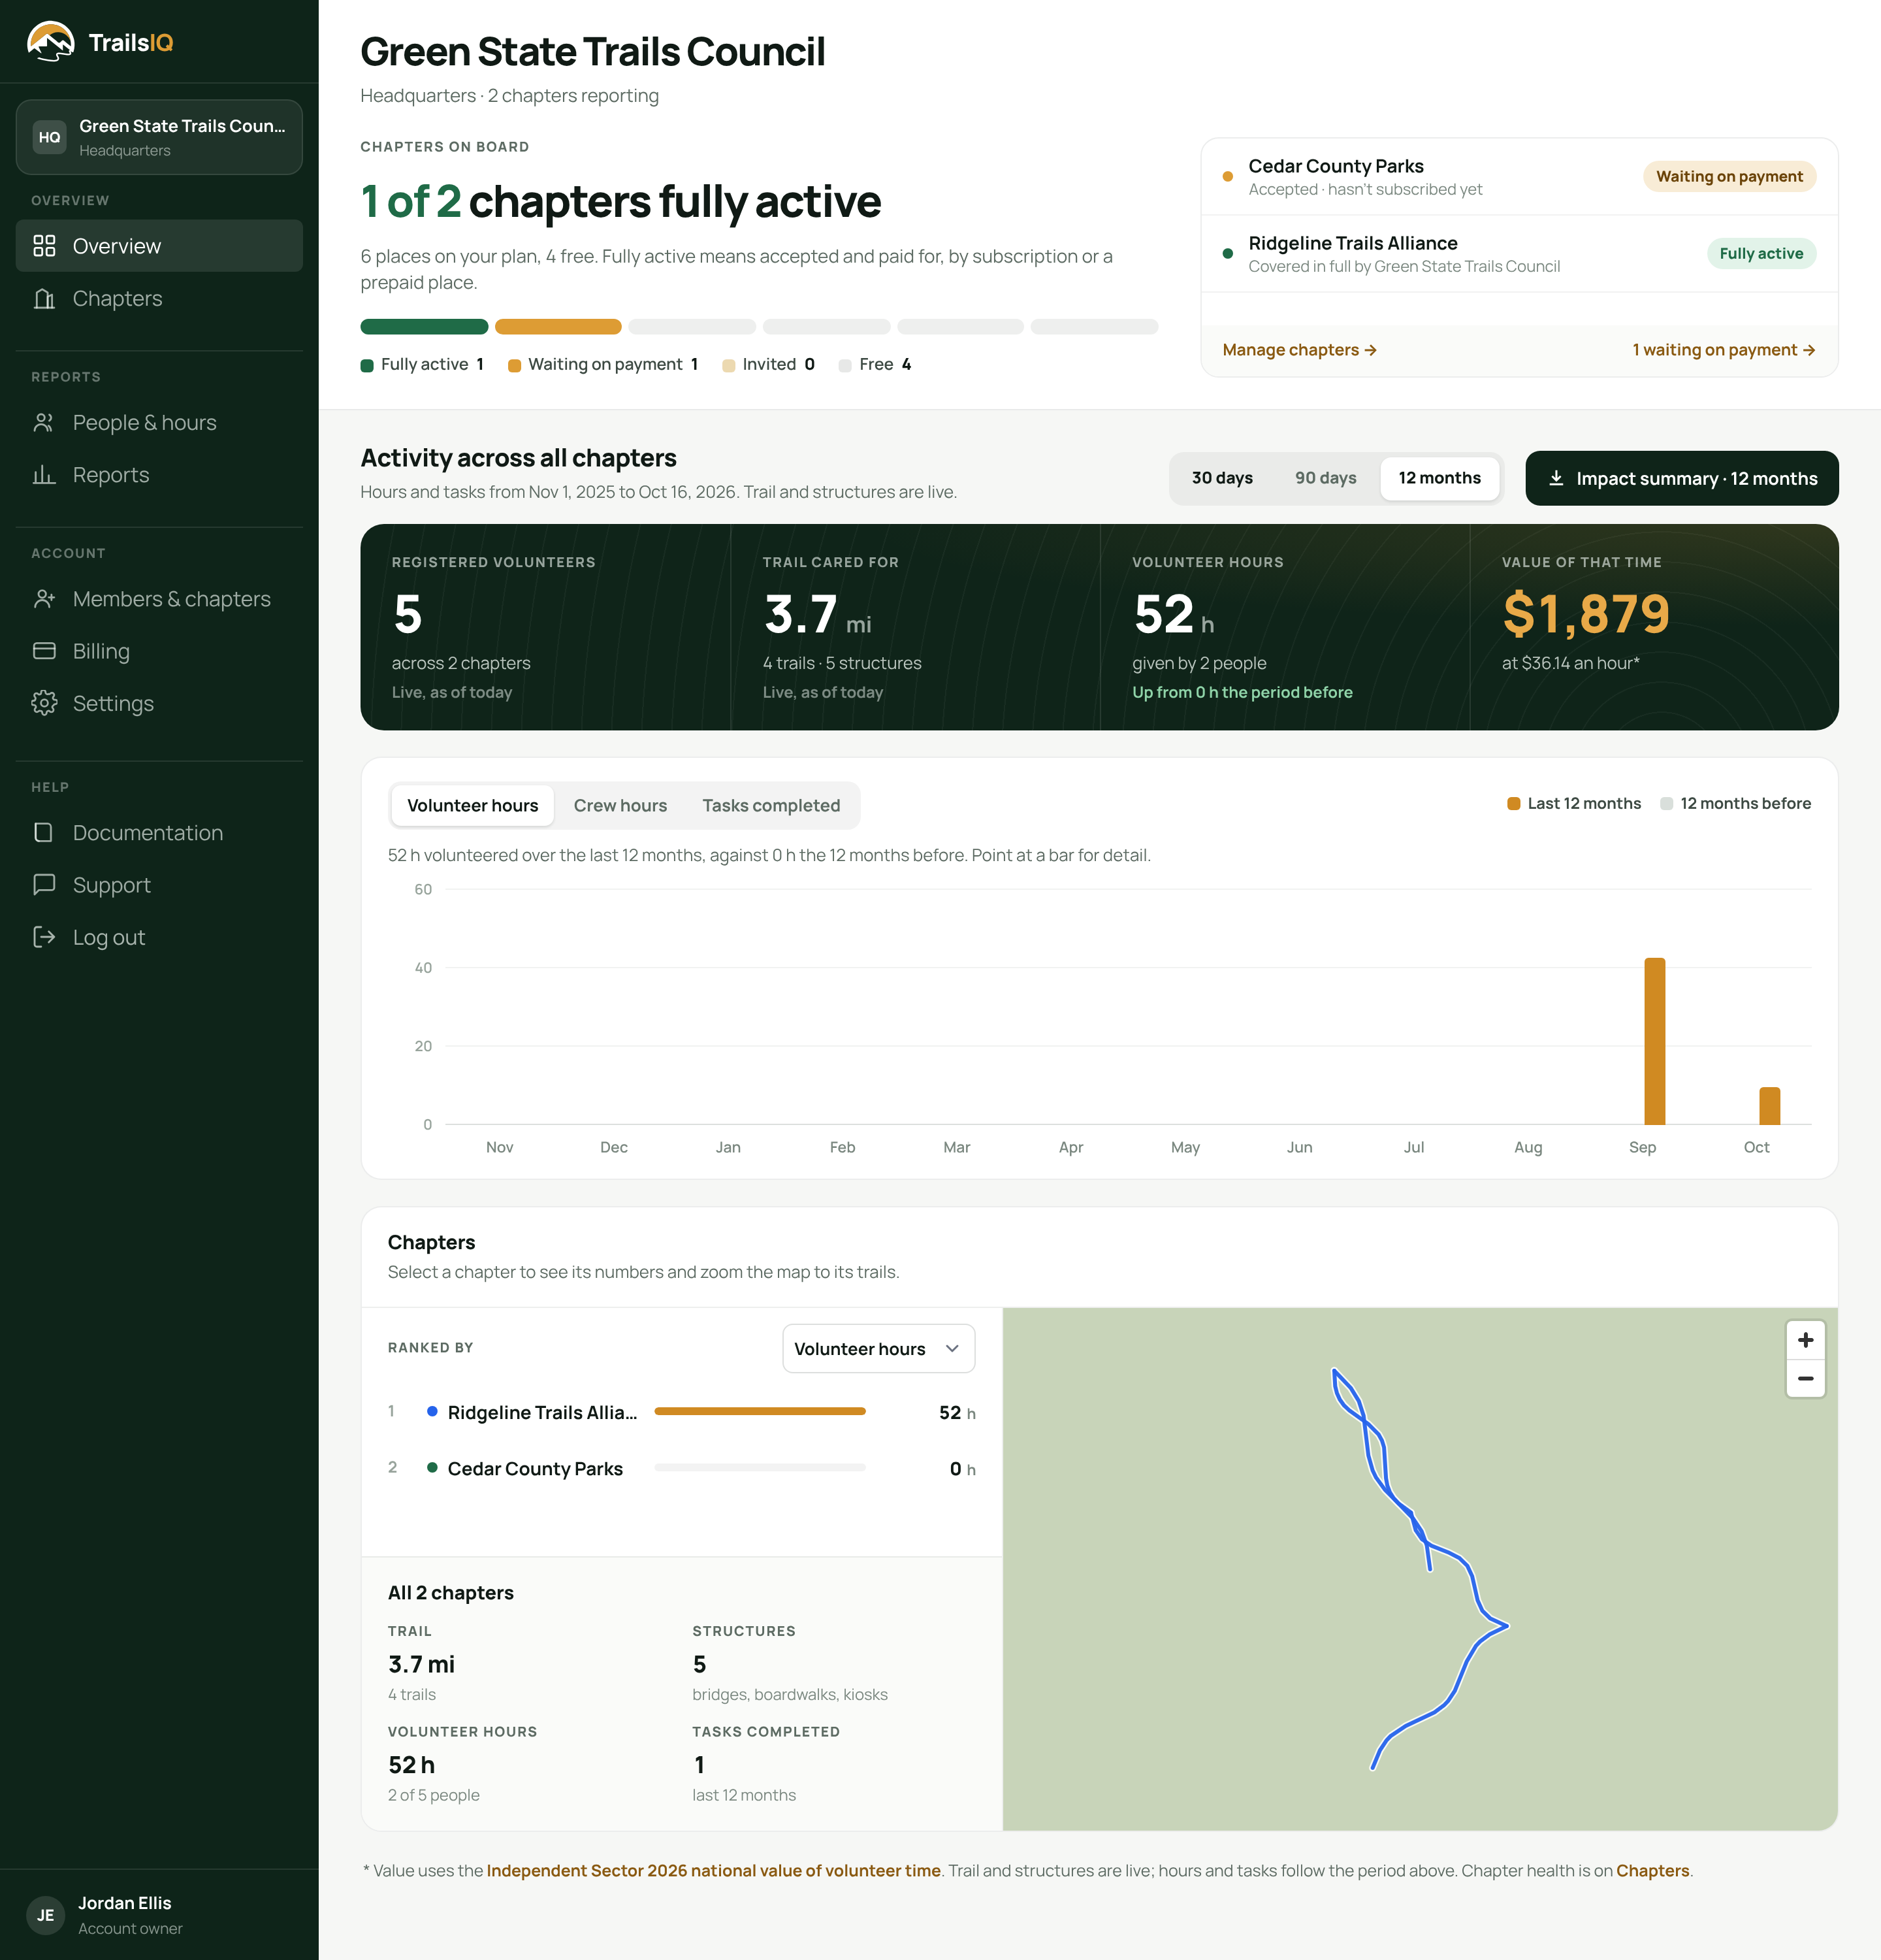Image resolution: width=1881 pixels, height=1960 pixels.
Task: Click the October bar in the chart
Action: 1769,1106
